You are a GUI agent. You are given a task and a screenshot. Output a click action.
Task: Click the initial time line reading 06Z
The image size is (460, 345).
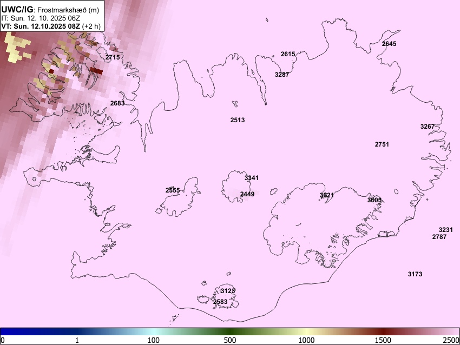(x=41, y=18)
